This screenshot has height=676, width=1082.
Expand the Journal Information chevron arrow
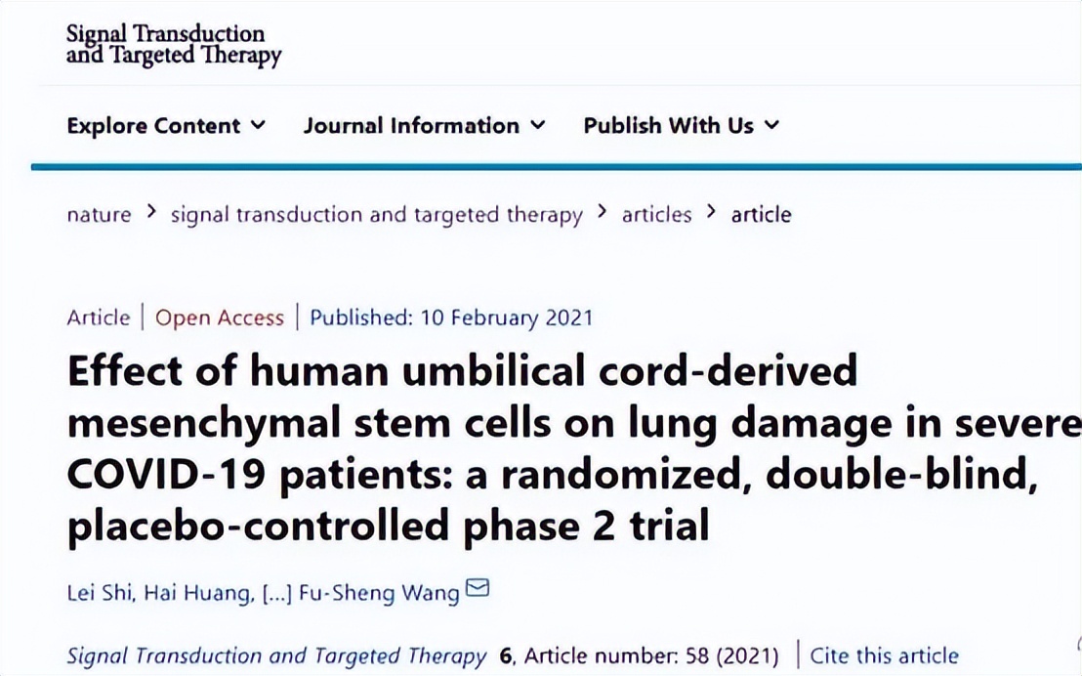click(537, 125)
